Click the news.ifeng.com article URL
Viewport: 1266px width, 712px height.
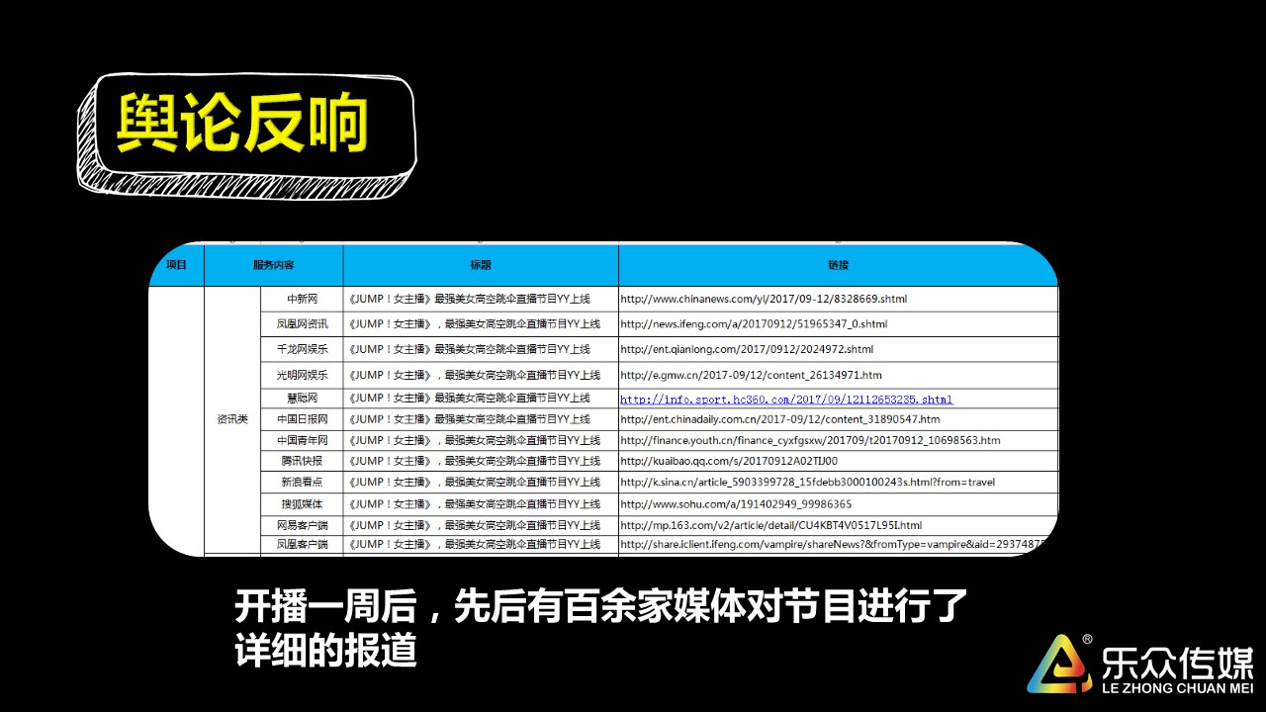[x=753, y=323]
